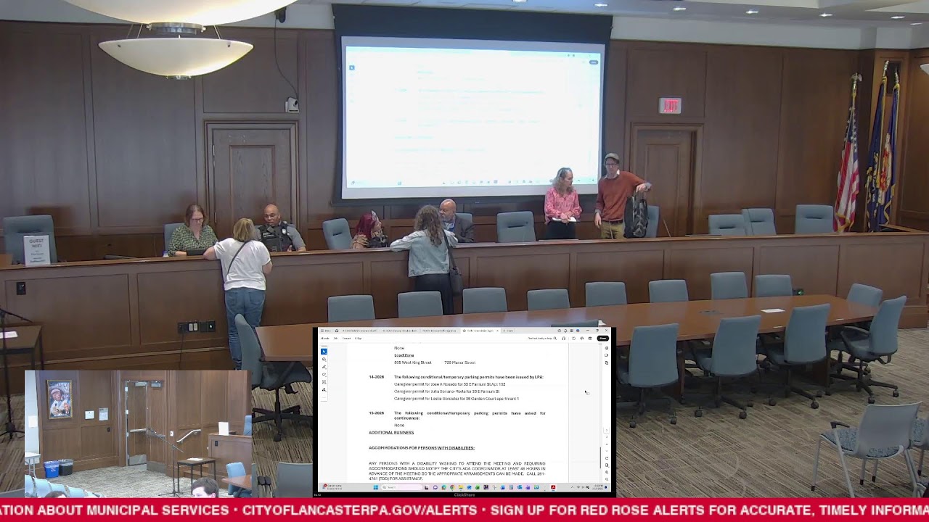Click the Windows taskbar Search box
Screen dimensions: 929x522
[401, 487]
